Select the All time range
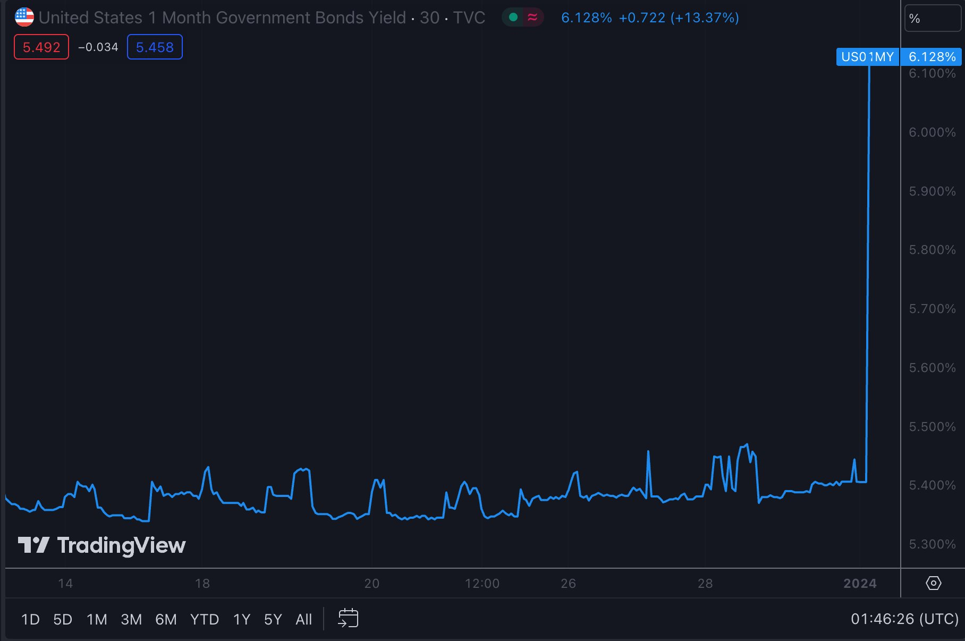This screenshot has height=641, width=965. pos(304,619)
